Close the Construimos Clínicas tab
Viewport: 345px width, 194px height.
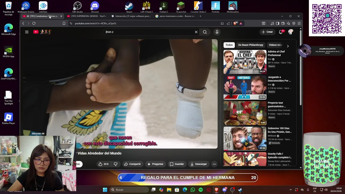point(61,16)
